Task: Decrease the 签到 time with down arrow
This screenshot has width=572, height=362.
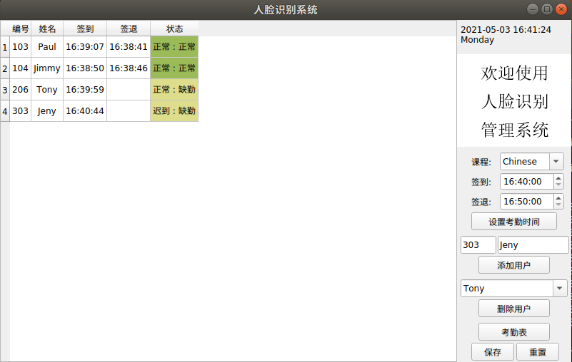Action: coord(558,185)
